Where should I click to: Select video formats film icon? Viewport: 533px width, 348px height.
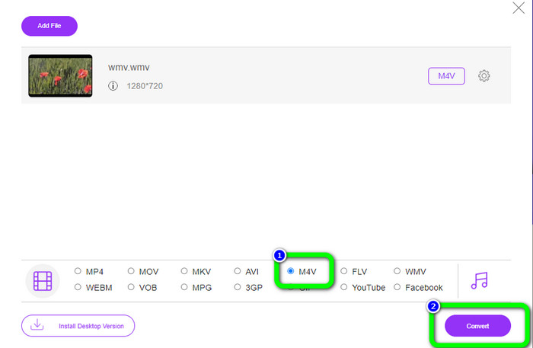(x=43, y=281)
